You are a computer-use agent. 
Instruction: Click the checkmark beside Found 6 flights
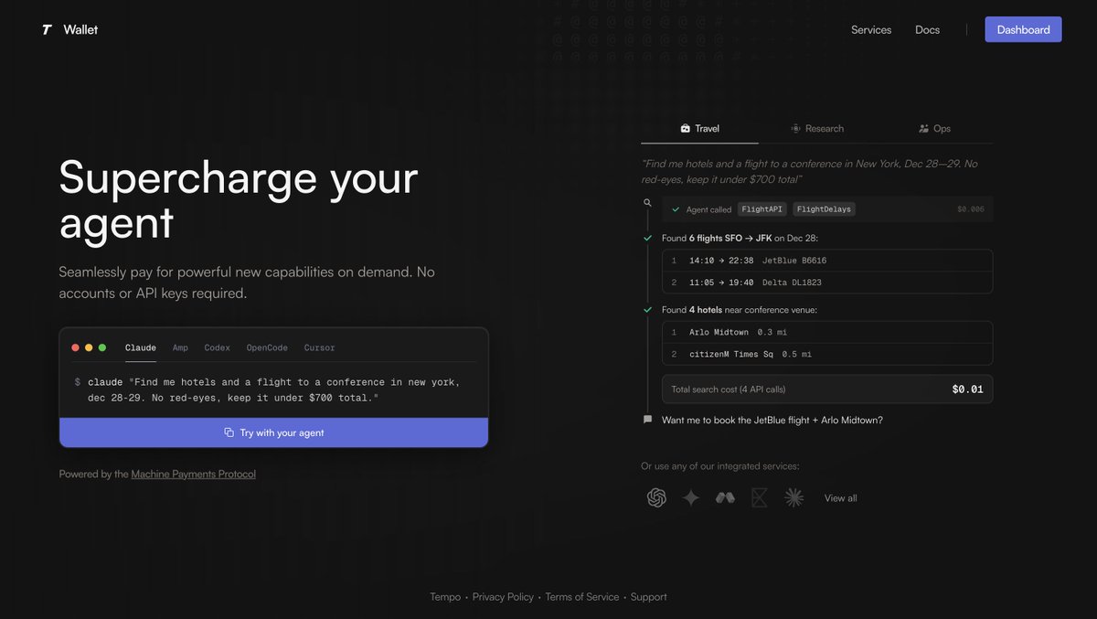(647, 238)
